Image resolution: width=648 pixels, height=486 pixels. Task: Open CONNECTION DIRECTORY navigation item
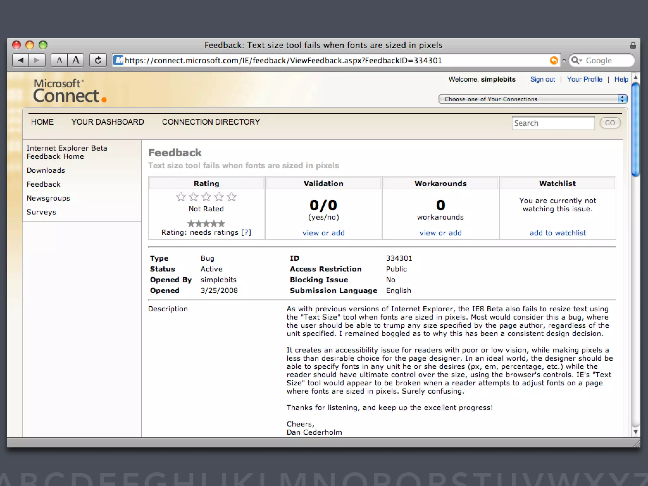[211, 122]
